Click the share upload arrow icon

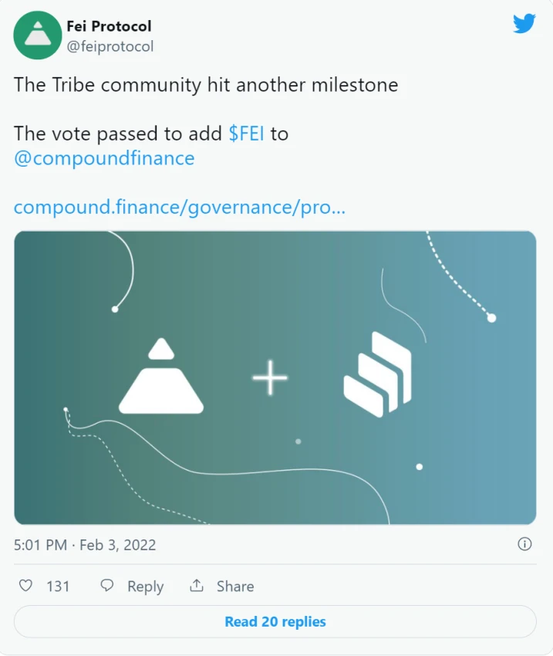point(197,586)
